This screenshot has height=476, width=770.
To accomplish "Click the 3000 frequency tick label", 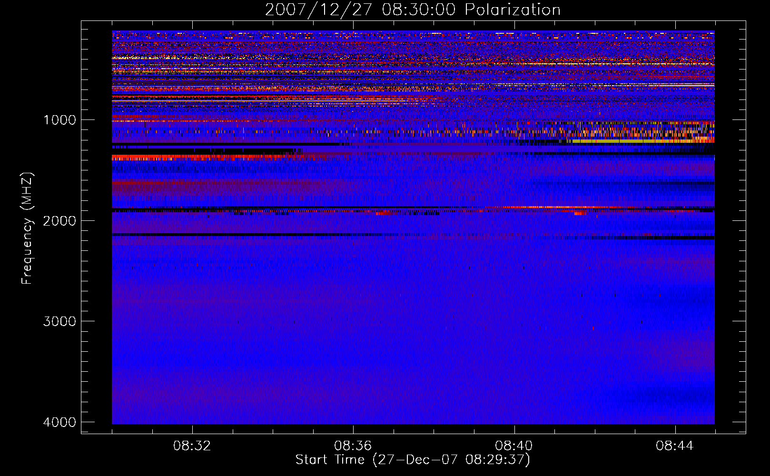I will coord(60,321).
